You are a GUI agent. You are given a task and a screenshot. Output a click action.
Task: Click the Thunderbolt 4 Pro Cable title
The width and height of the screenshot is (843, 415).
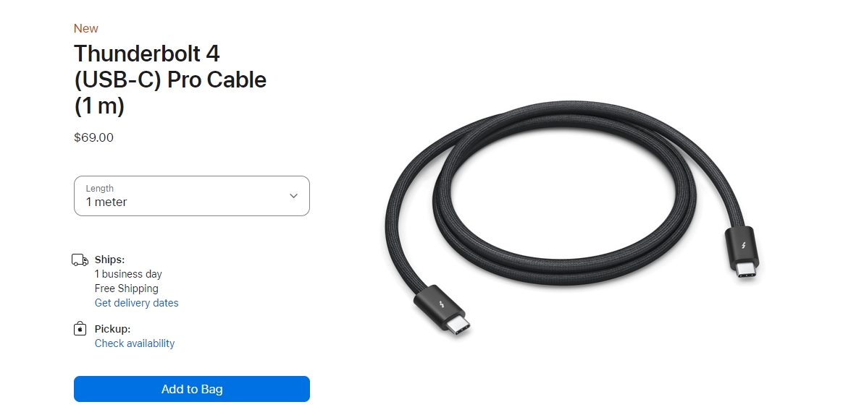click(x=170, y=80)
